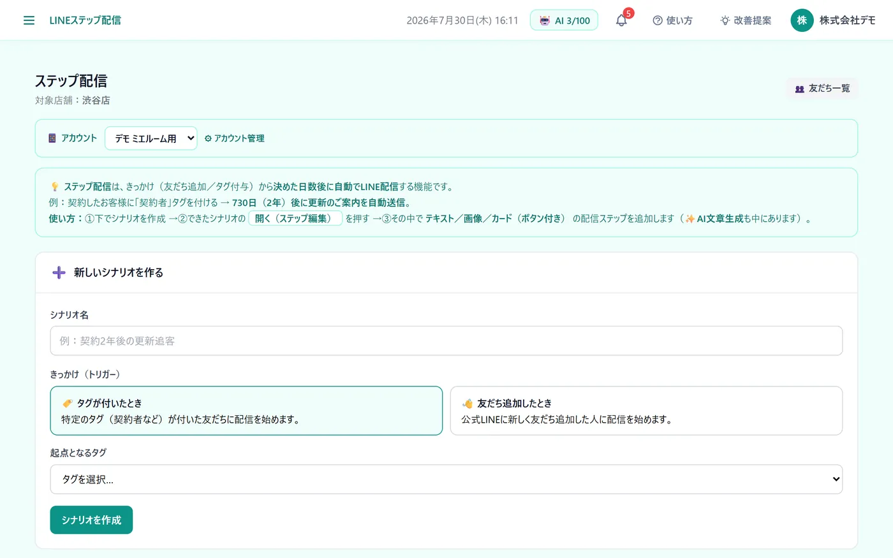
Task: Click the AI robot icon
Action: click(x=544, y=20)
